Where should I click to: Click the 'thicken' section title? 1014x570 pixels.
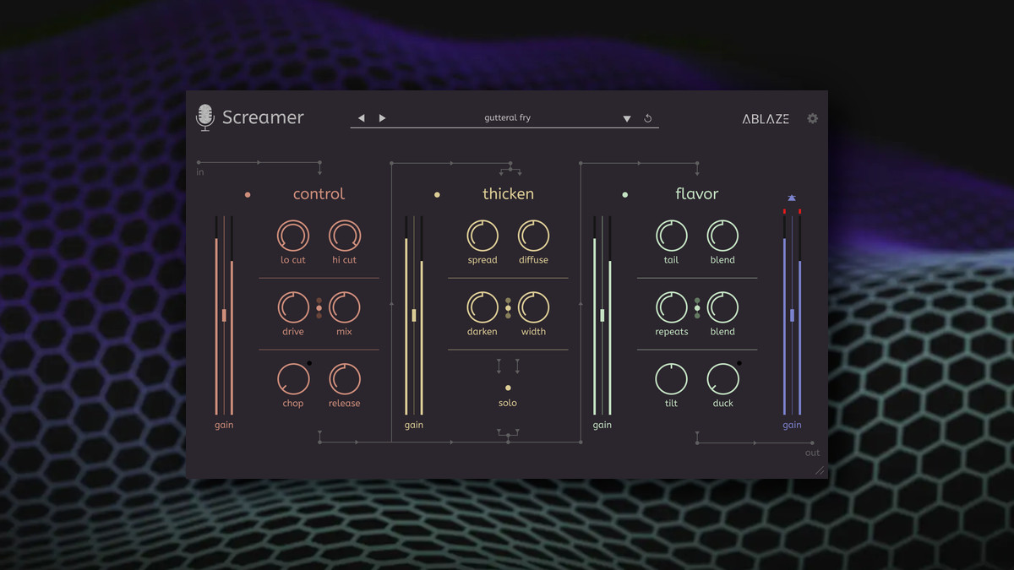508,194
